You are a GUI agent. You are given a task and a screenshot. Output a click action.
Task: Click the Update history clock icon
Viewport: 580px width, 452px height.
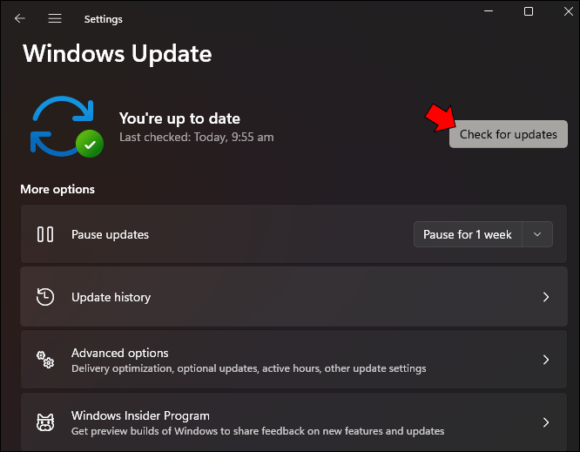click(45, 297)
